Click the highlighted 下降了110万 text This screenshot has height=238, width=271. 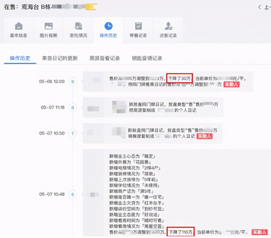[181, 232]
